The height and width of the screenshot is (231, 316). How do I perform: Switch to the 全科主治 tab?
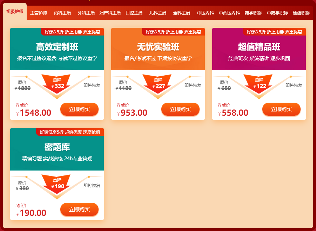[x=182, y=13]
